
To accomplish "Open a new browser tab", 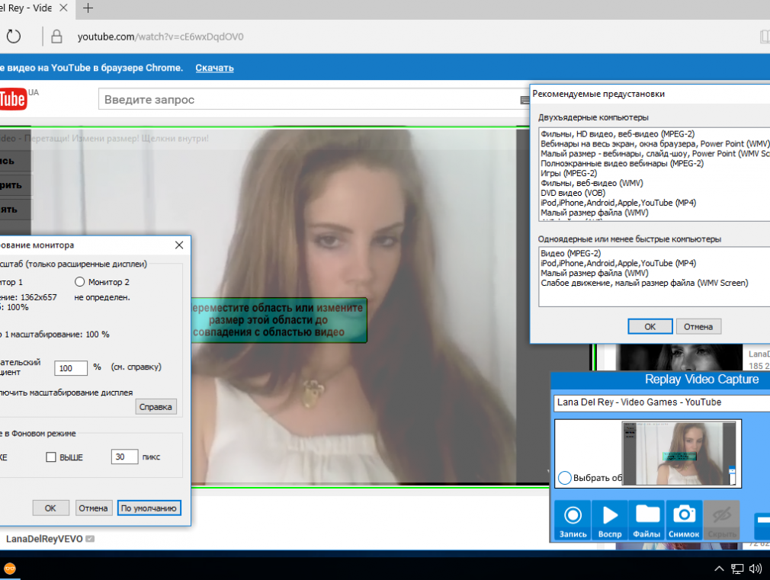I will (88, 8).
